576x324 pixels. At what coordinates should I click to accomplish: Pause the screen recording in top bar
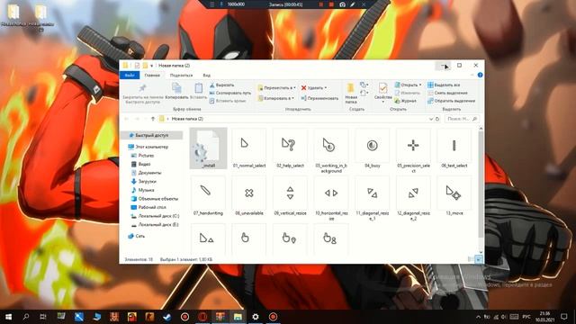pyautogui.click(x=321, y=4)
